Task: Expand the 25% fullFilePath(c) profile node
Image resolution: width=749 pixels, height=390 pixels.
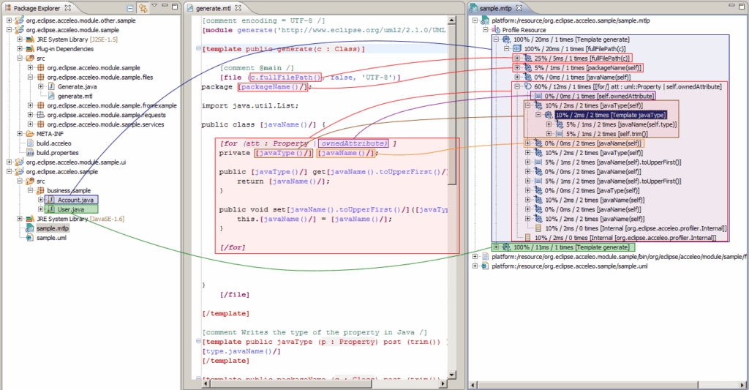Action: click(x=517, y=58)
